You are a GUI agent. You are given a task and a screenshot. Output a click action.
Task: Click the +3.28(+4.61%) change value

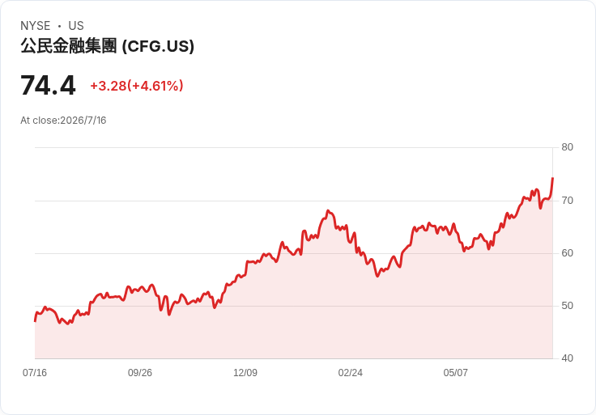pyautogui.click(x=137, y=86)
